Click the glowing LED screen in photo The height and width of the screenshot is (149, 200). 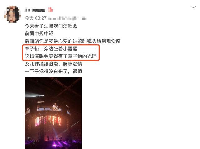pyautogui.click(x=48, y=121)
